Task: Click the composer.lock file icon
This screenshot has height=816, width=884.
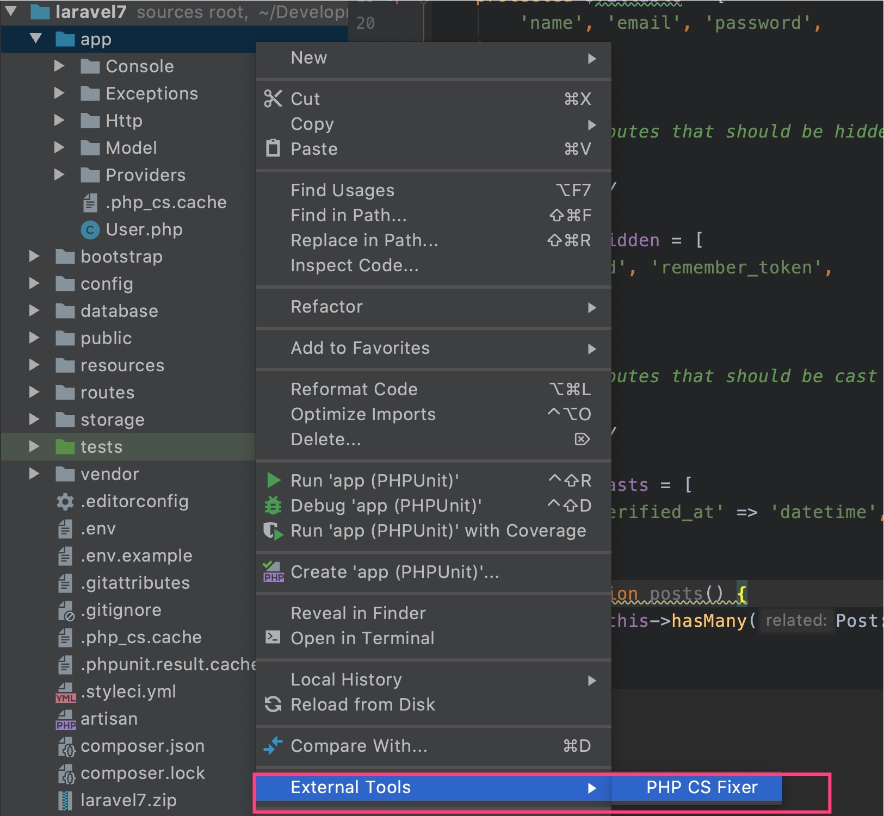Action: click(x=66, y=774)
